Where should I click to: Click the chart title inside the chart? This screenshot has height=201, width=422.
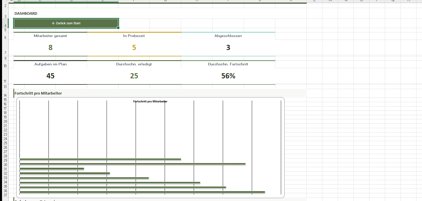[150, 102]
